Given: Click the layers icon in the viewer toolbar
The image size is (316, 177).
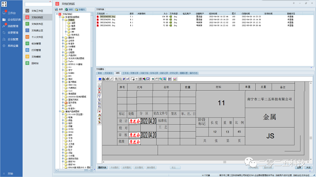Looking at the screenshot, I should [x=140, y=79].
